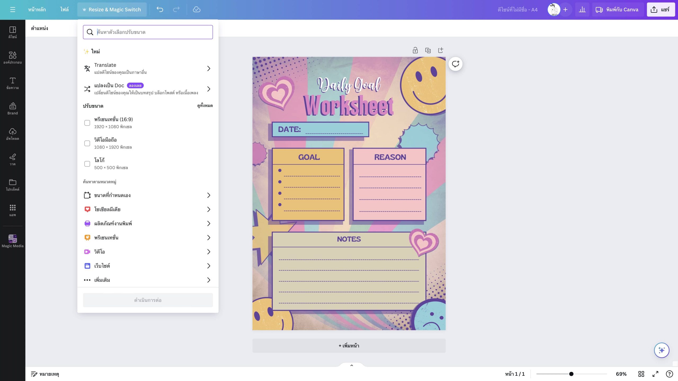
Task: Click the cloud save status icon
Action: click(x=197, y=10)
